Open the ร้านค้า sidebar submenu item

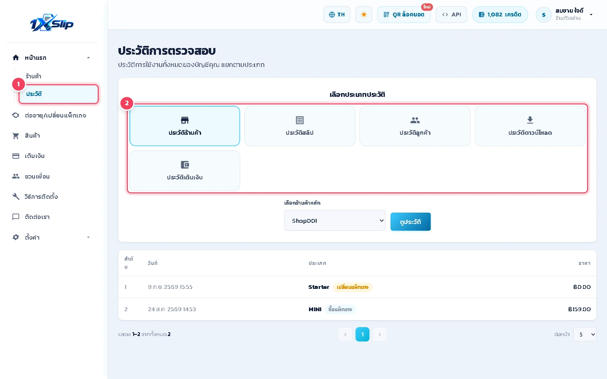[33, 76]
